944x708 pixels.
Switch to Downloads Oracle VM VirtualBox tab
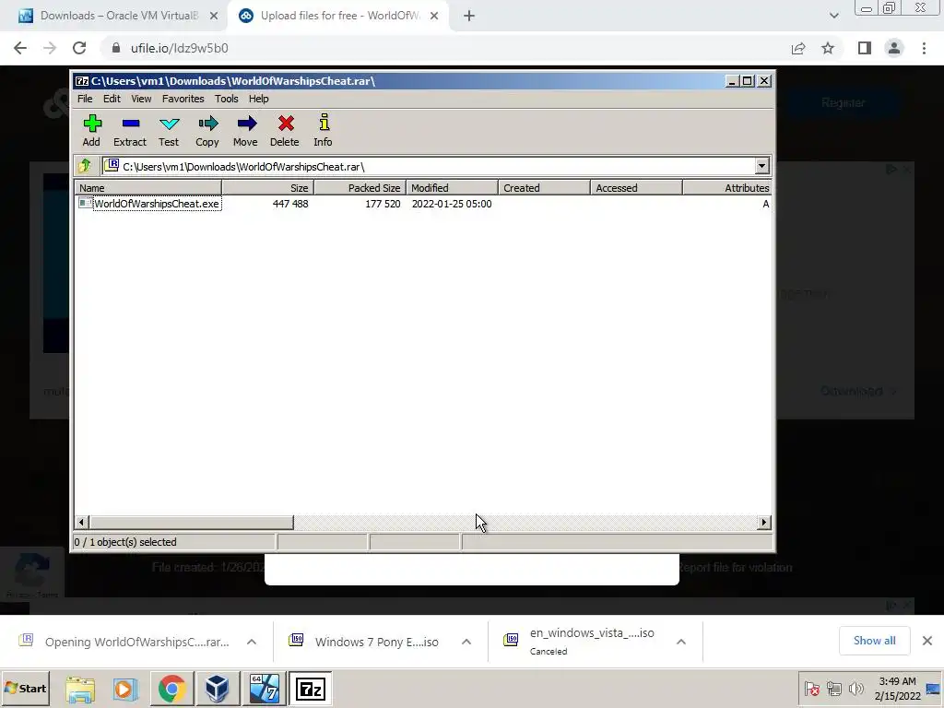(112, 16)
